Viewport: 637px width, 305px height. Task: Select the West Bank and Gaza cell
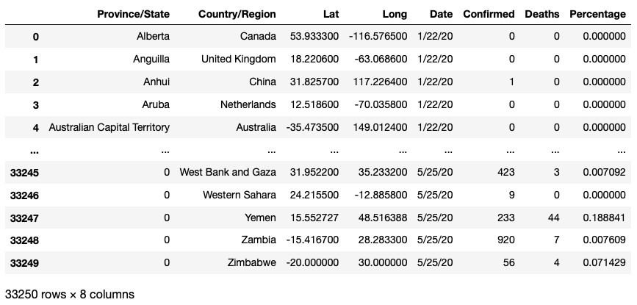228,172
